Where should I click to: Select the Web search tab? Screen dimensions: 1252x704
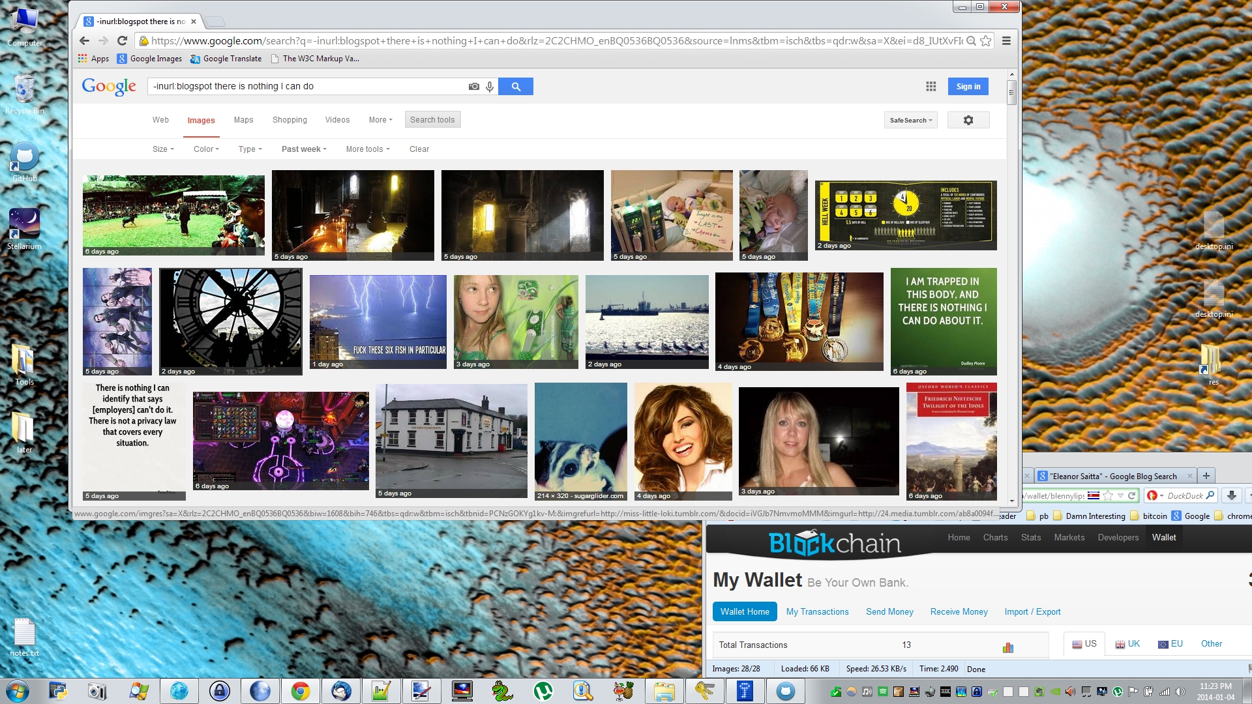(x=160, y=119)
